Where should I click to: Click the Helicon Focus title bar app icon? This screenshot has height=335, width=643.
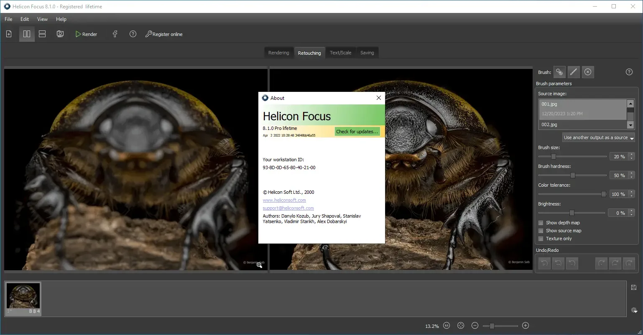pyautogui.click(x=7, y=6)
